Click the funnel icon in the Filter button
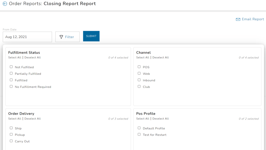This screenshot has width=266, height=150. pyautogui.click(x=61, y=37)
